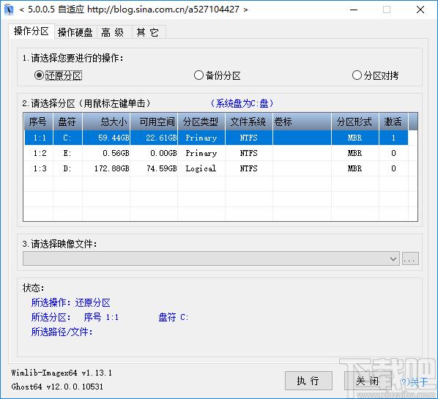Click MBR cell in the E: row

[x=355, y=153]
